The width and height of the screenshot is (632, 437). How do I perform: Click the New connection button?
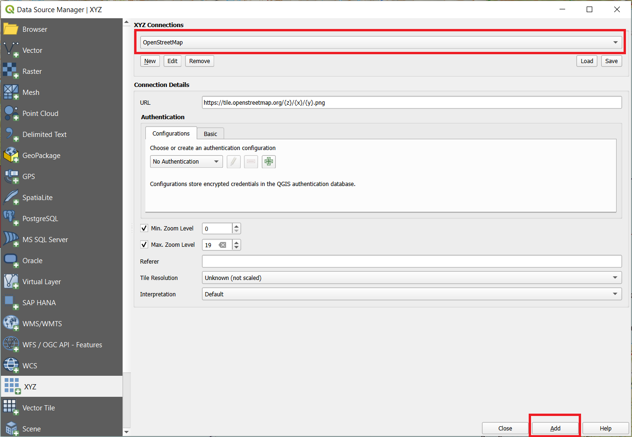(150, 61)
